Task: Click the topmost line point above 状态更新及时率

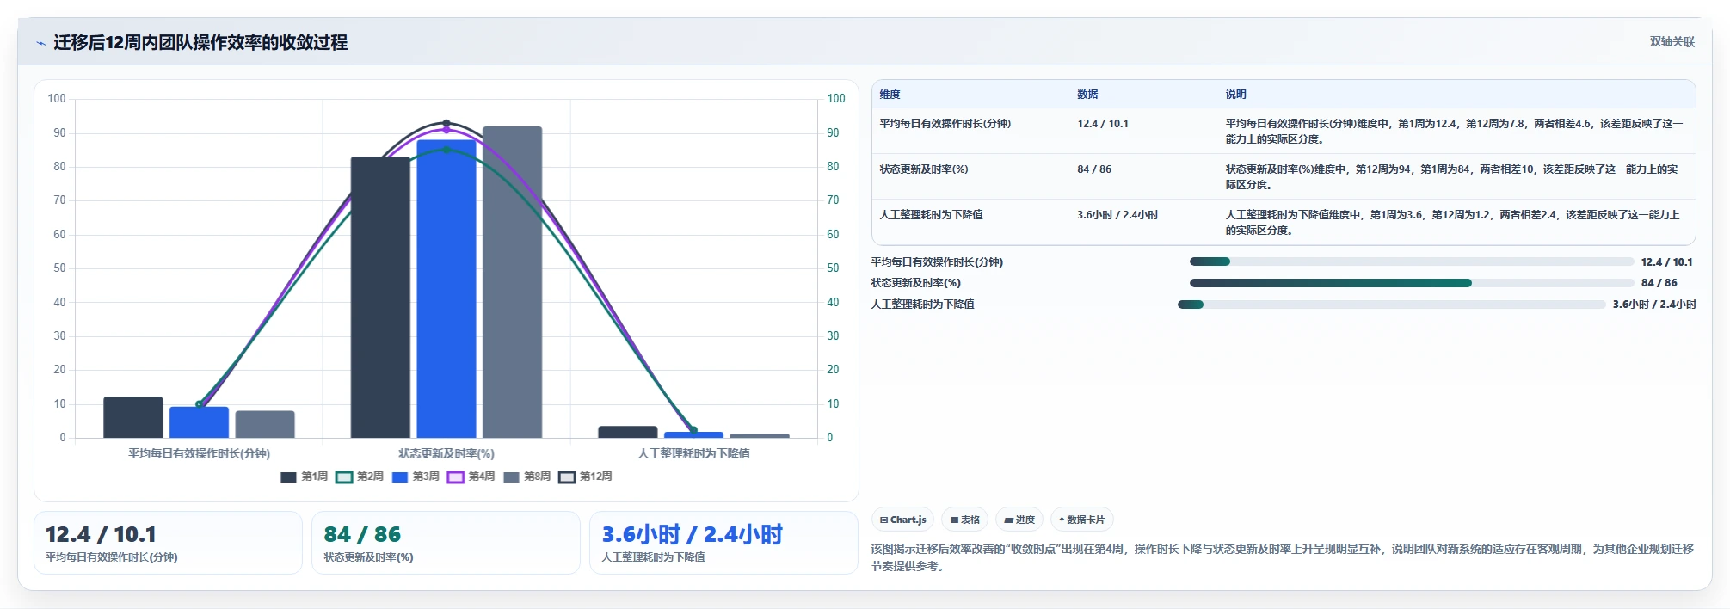Action: point(446,123)
